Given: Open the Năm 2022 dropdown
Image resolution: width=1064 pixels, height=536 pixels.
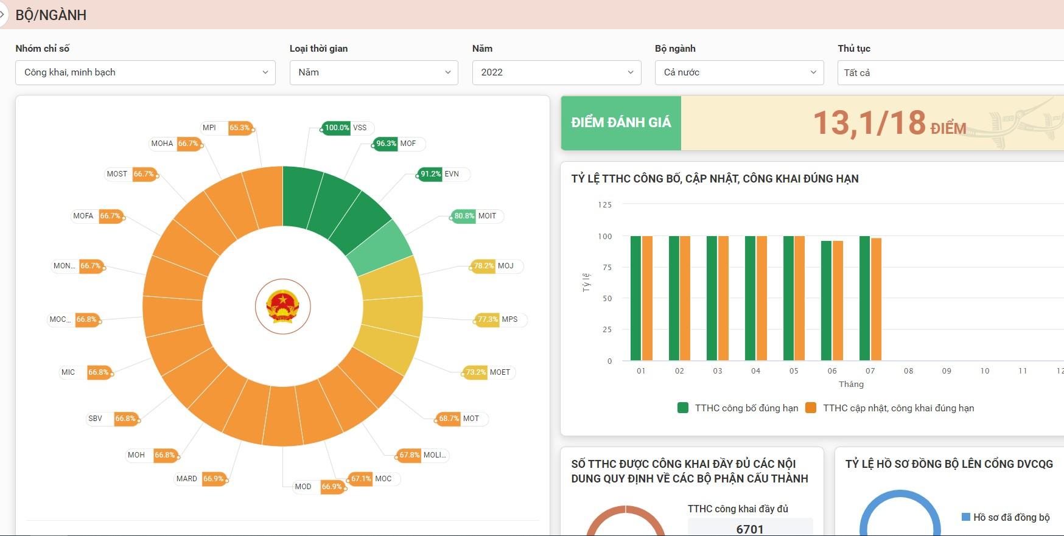Looking at the screenshot, I should click(556, 72).
